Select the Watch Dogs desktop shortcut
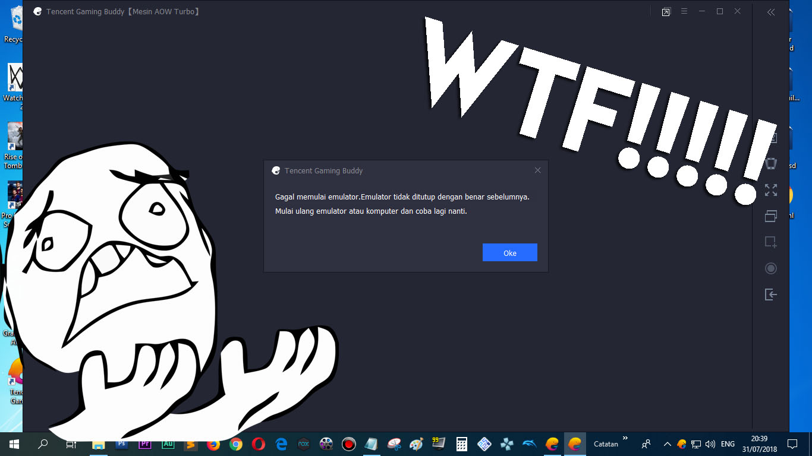Screen dimensions: 812x456 coord(13,86)
